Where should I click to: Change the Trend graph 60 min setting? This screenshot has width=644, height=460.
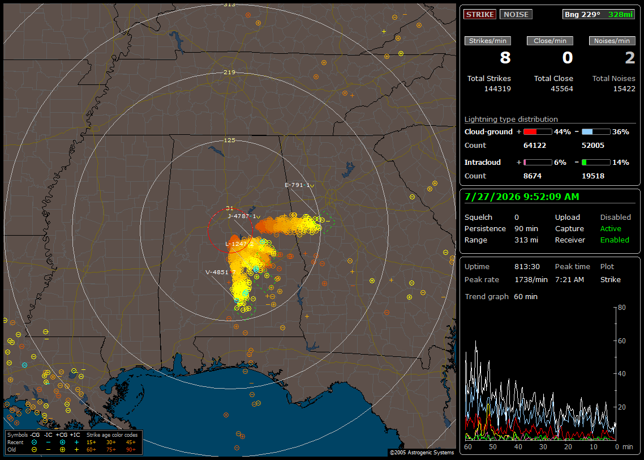point(525,297)
